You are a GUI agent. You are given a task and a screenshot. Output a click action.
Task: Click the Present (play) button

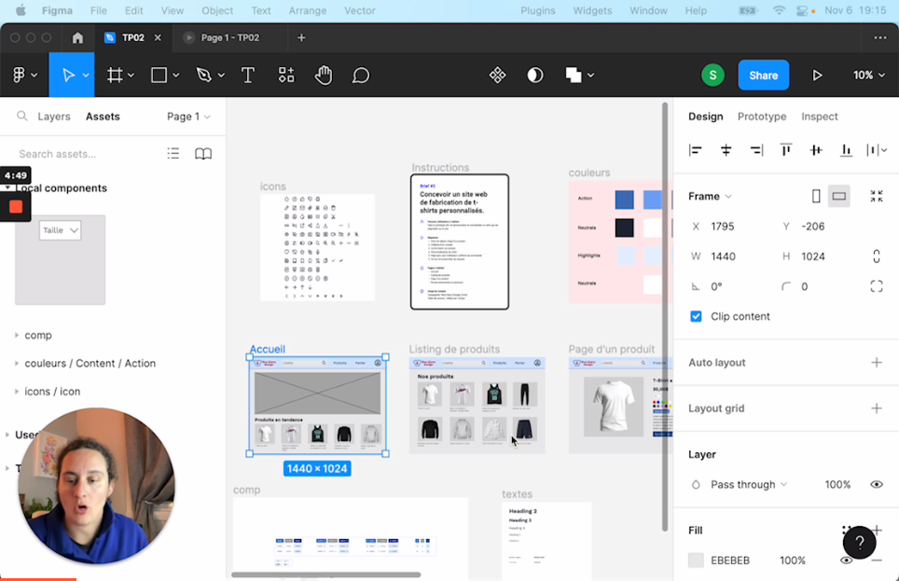click(x=818, y=75)
